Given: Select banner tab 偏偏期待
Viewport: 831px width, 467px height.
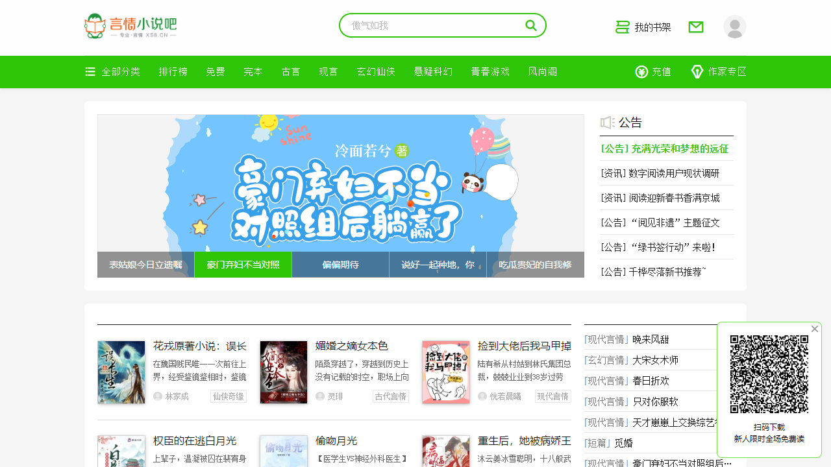Looking at the screenshot, I should point(341,265).
